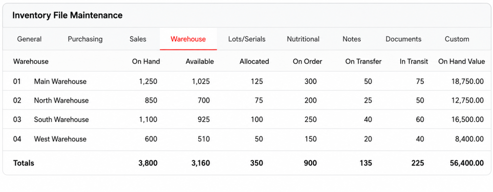Open the Lots/Serials tab
The width and height of the screenshot is (493, 192).
point(247,39)
